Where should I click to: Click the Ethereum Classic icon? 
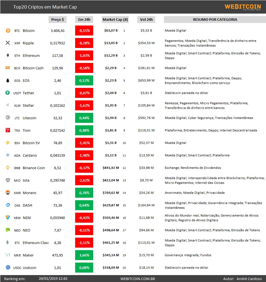coord(7,242)
